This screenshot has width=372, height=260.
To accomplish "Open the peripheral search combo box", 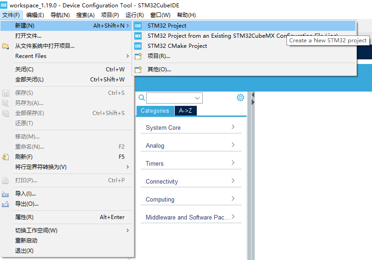I will point(175,98).
